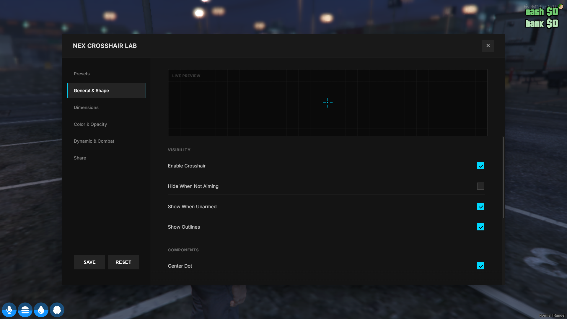Click the NEX CROSSHAIR LAB title
The height and width of the screenshot is (319, 567).
[105, 46]
